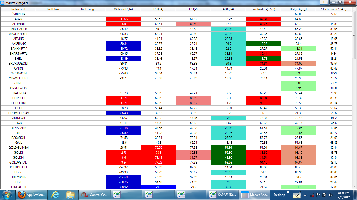
Task: Select the ARVIND instrument name
Action: [x=19, y=39]
